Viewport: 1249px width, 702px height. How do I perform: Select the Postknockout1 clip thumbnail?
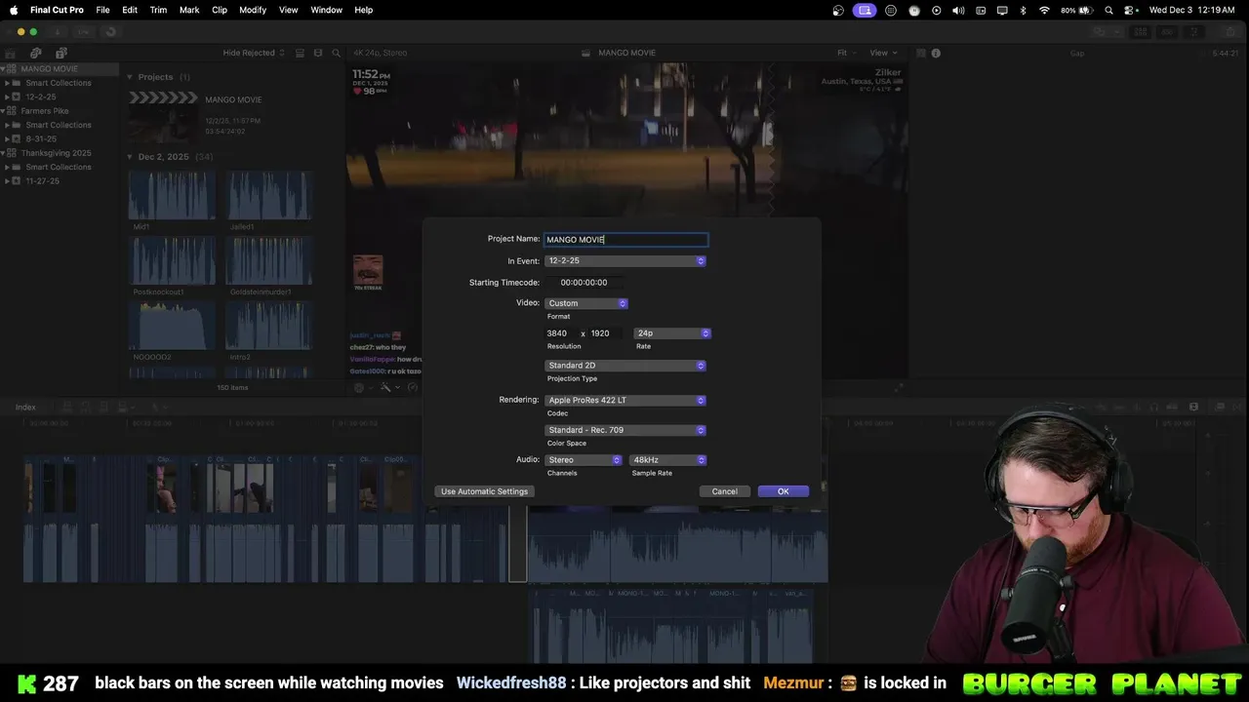[172, 260]
